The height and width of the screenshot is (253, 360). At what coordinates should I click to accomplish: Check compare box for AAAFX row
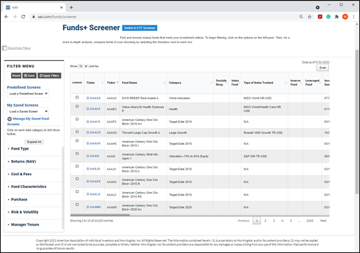point(77,119)
